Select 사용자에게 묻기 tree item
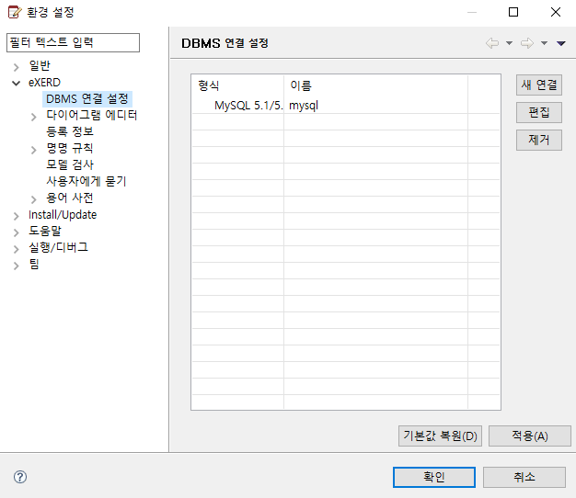The image size is (576, 498). point(86,181)
